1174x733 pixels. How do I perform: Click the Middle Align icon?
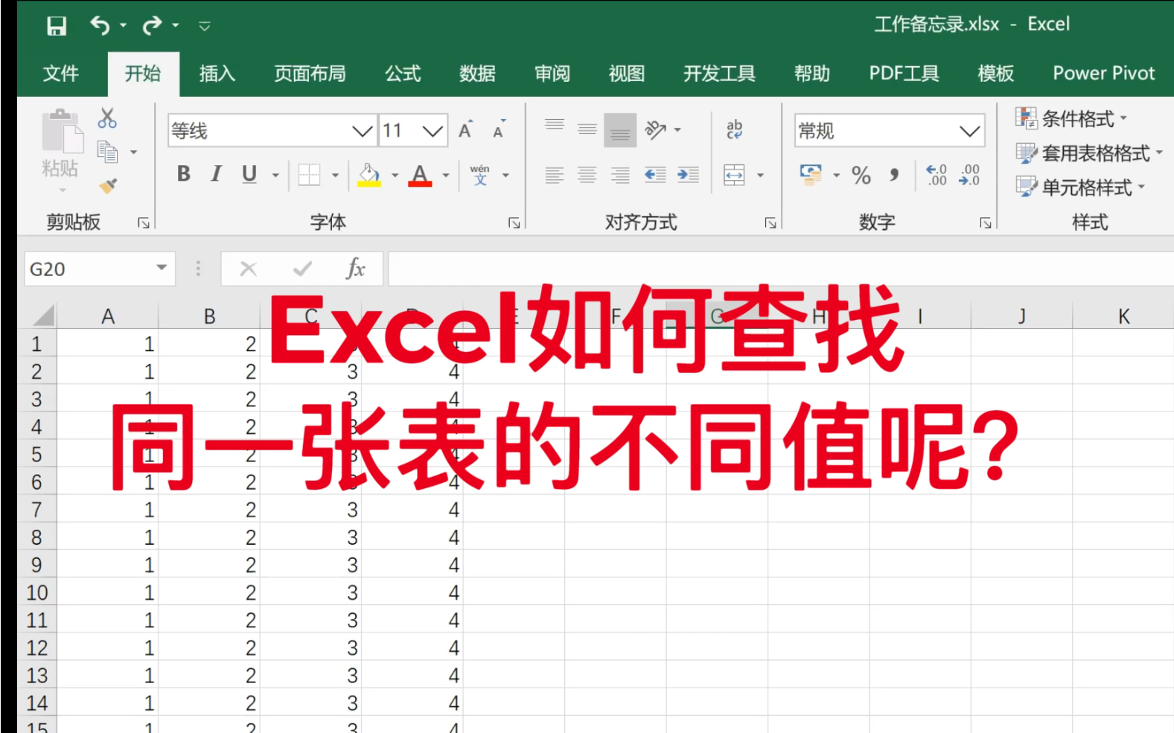(587, 129)
